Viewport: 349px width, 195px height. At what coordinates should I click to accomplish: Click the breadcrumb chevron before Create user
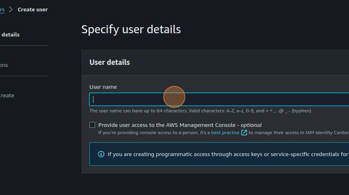(x=11, y=9)
